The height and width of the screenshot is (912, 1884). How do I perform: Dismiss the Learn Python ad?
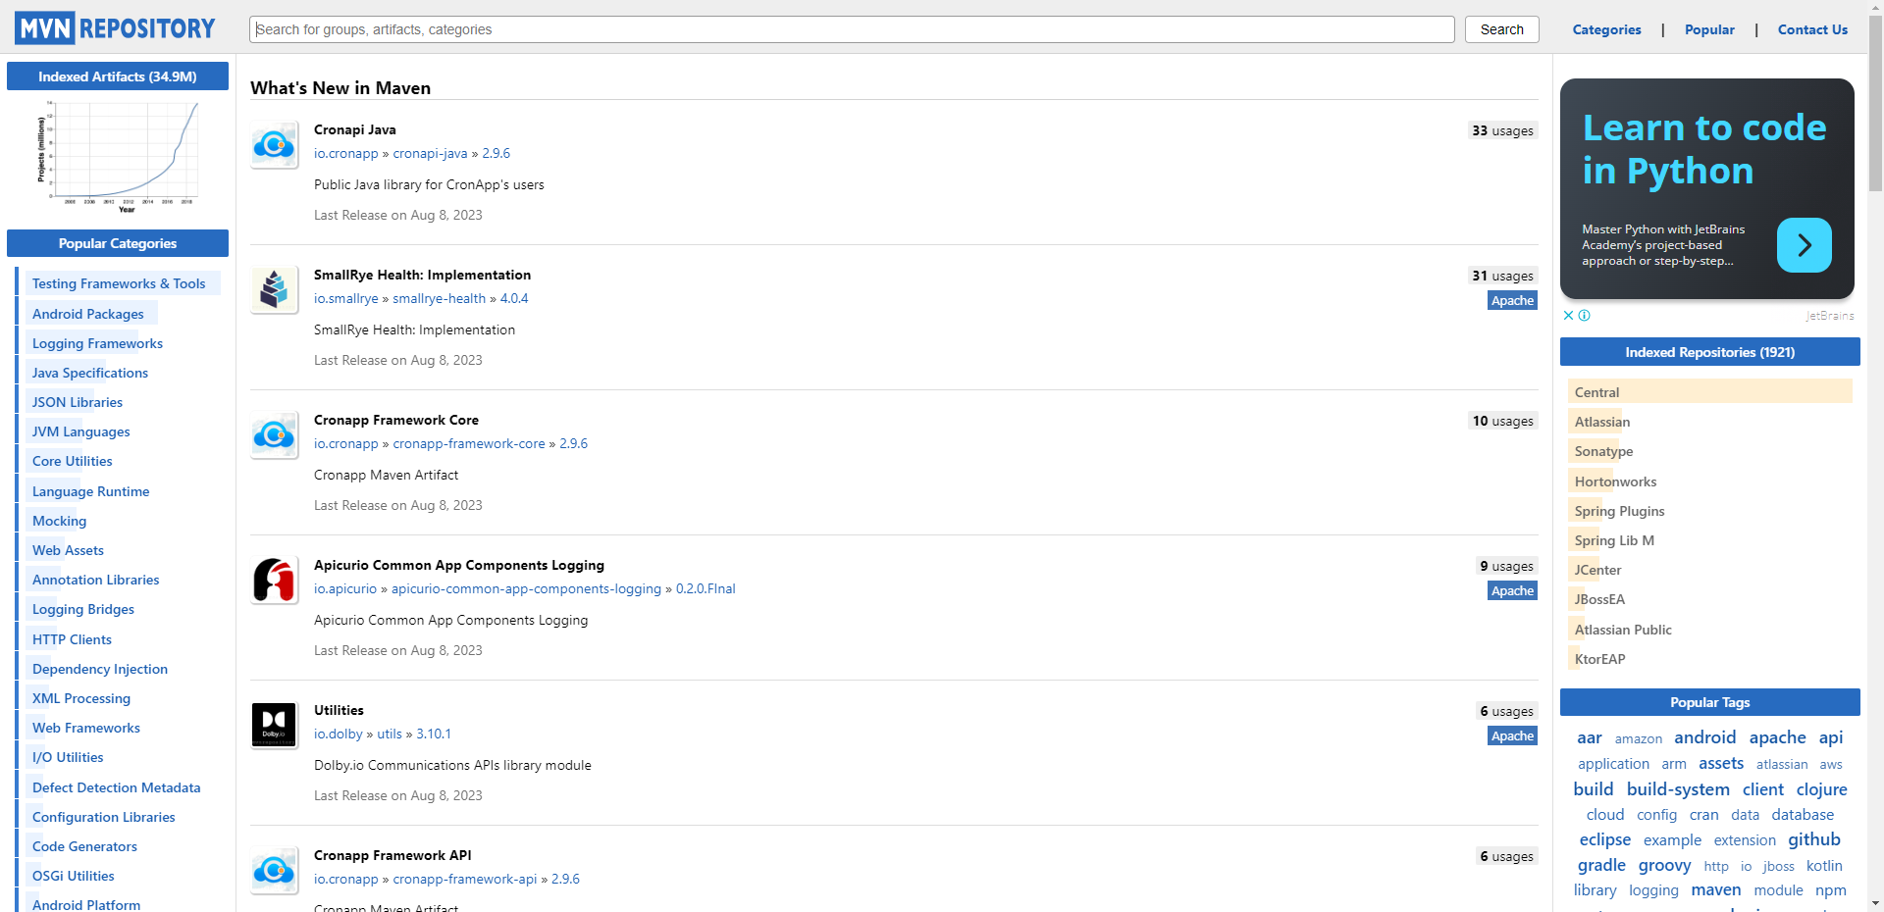1566,315
